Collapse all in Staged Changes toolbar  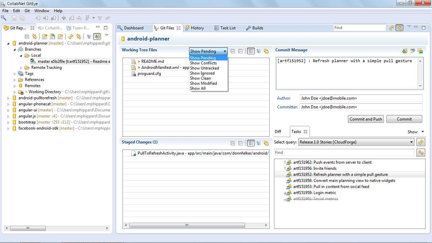coord(240,143)
